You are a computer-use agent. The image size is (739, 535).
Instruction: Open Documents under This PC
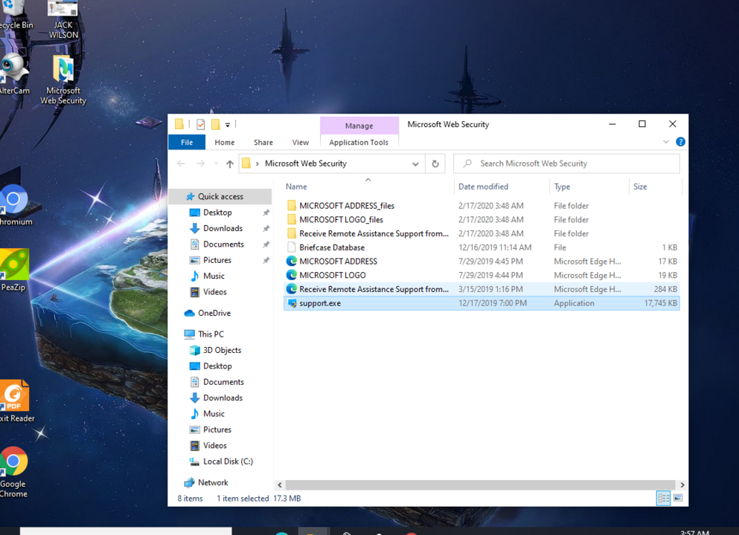223,382
